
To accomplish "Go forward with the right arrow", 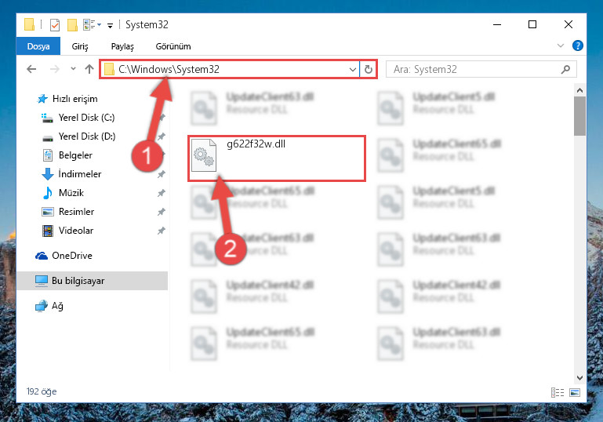I will click(x=55, y=69).
